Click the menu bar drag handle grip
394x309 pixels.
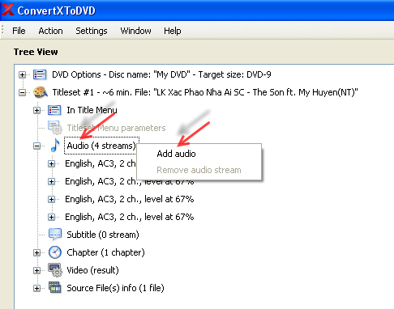3,31
